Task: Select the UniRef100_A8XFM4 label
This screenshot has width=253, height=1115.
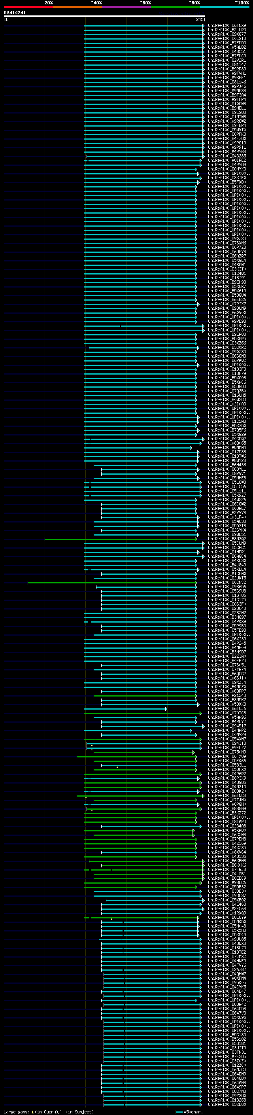Action: pyautogui.click(x=227, y=978)
